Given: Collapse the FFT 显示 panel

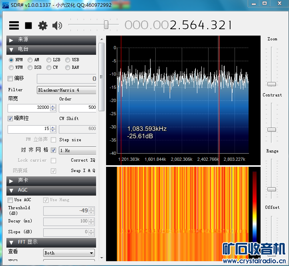Looking at the screenshot, I should point(51,242).
